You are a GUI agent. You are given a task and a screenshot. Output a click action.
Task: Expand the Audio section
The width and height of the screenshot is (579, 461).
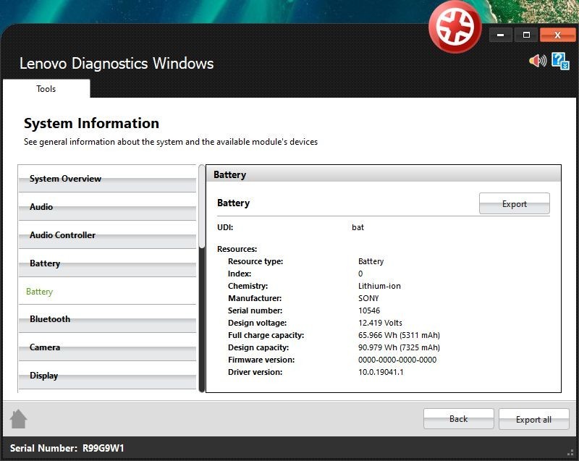(107, 207)
